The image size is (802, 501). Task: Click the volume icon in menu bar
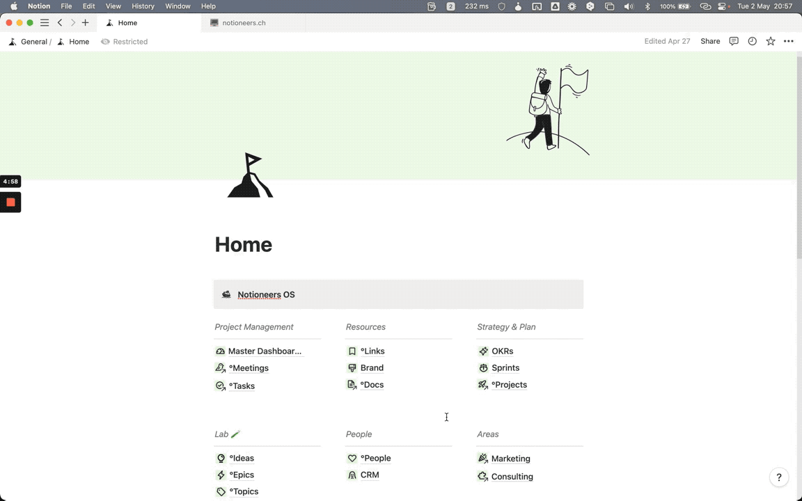(629, 6)
